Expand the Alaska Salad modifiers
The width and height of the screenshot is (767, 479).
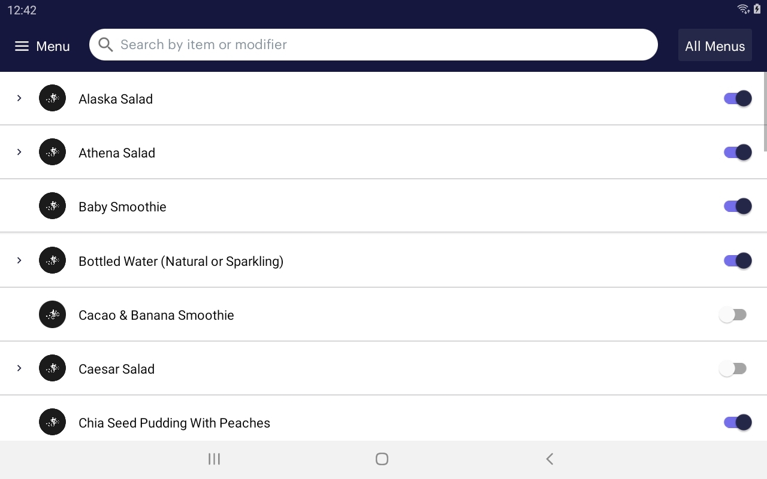pos(19,98)
